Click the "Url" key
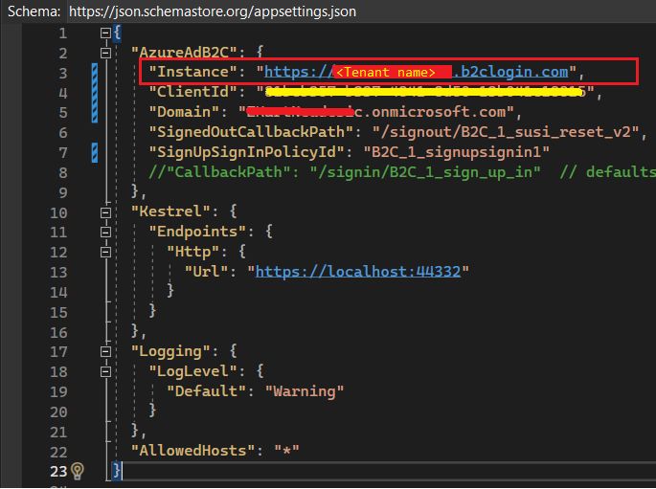The height and width of the screenshot is (489, 656). tap(206, 272)
